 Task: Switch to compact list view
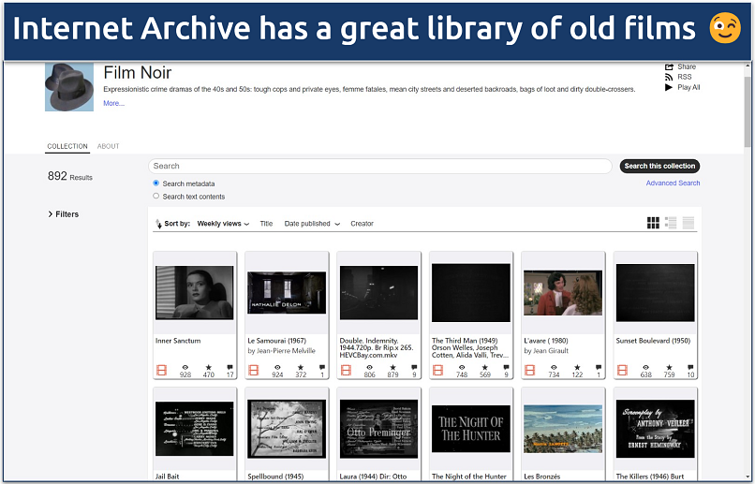pos(688,223)
